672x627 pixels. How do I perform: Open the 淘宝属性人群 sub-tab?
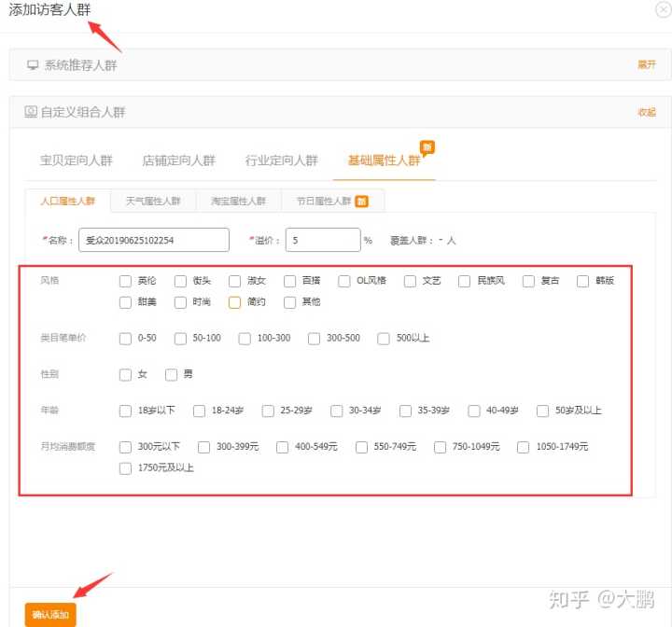pyautogui.click(x=238, y=201)
